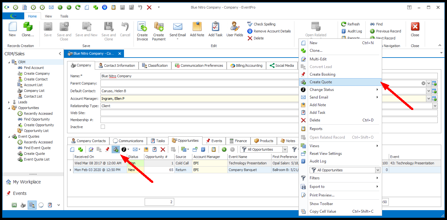Click Previous Record navigation button
The width and height of the screenshot is (447, 220).
pos(385,31)
